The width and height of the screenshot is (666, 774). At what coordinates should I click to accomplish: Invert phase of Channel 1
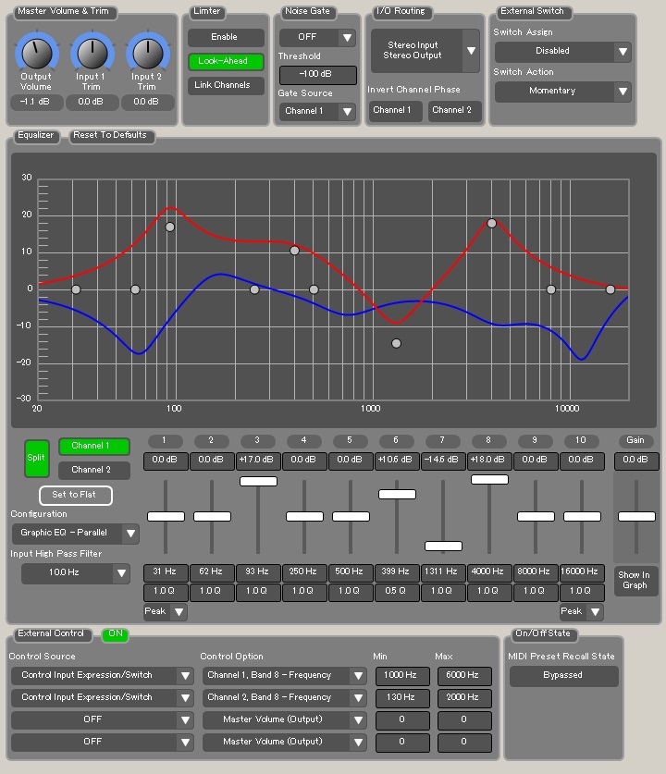[395, 111]
